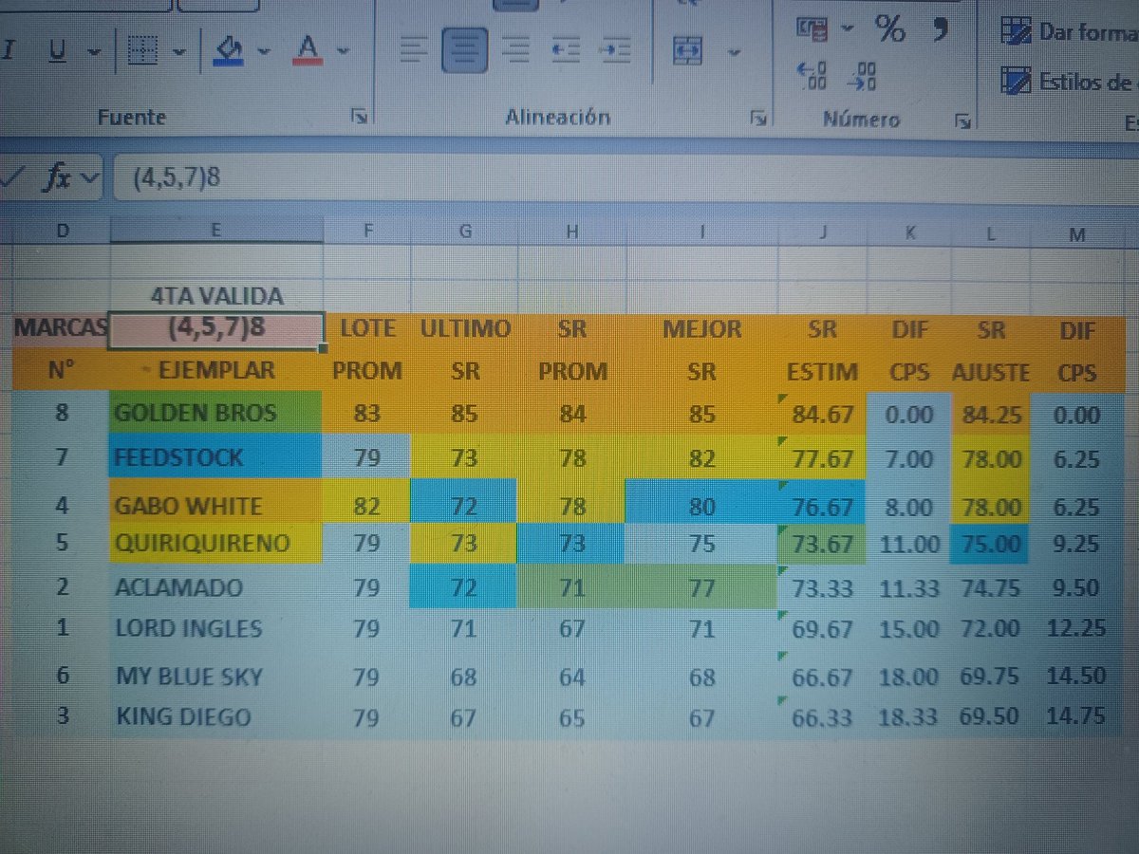Apply fill color bucket
The image size is (1139, 854).
(228, 50)
